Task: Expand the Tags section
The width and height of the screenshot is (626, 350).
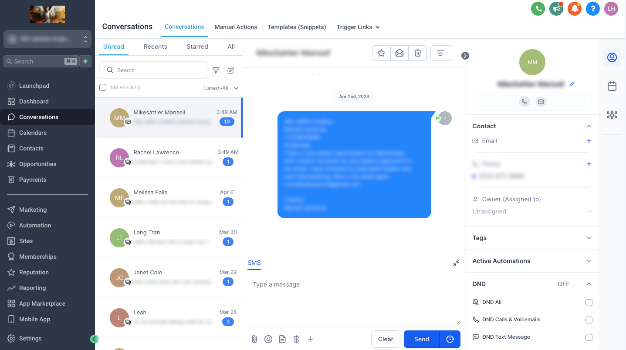Action: (x=589, y=238)
